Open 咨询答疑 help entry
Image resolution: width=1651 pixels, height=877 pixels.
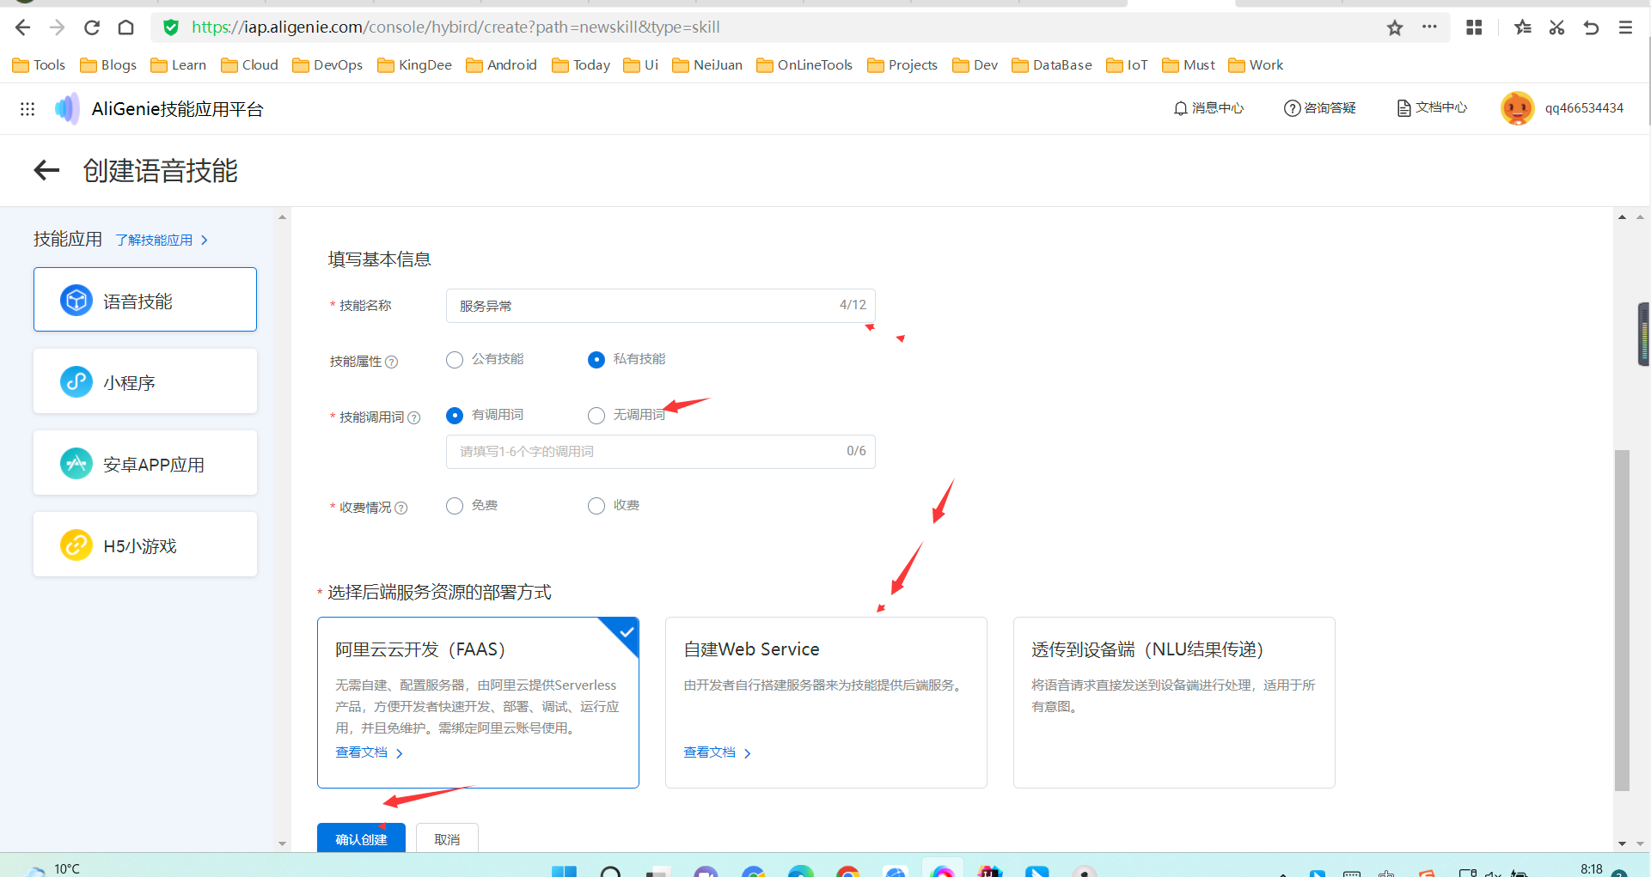[1319, 108]
